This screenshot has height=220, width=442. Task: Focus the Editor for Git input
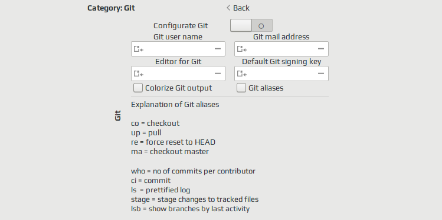[x=178, y=74]
